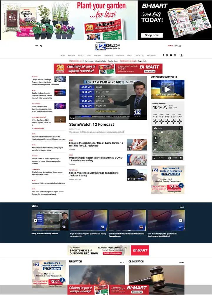The height and width of the screenshot is (295, 212).
Task: Open the News menu item
Action: pos(63,55)
